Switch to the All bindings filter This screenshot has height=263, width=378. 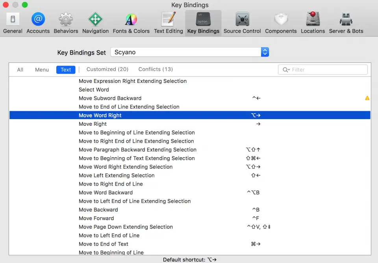coord(20,70)
